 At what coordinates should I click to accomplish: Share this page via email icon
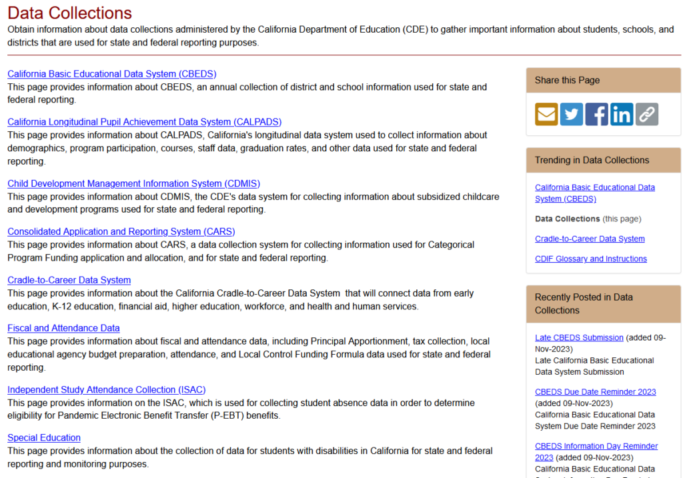[x=546, y=113]
